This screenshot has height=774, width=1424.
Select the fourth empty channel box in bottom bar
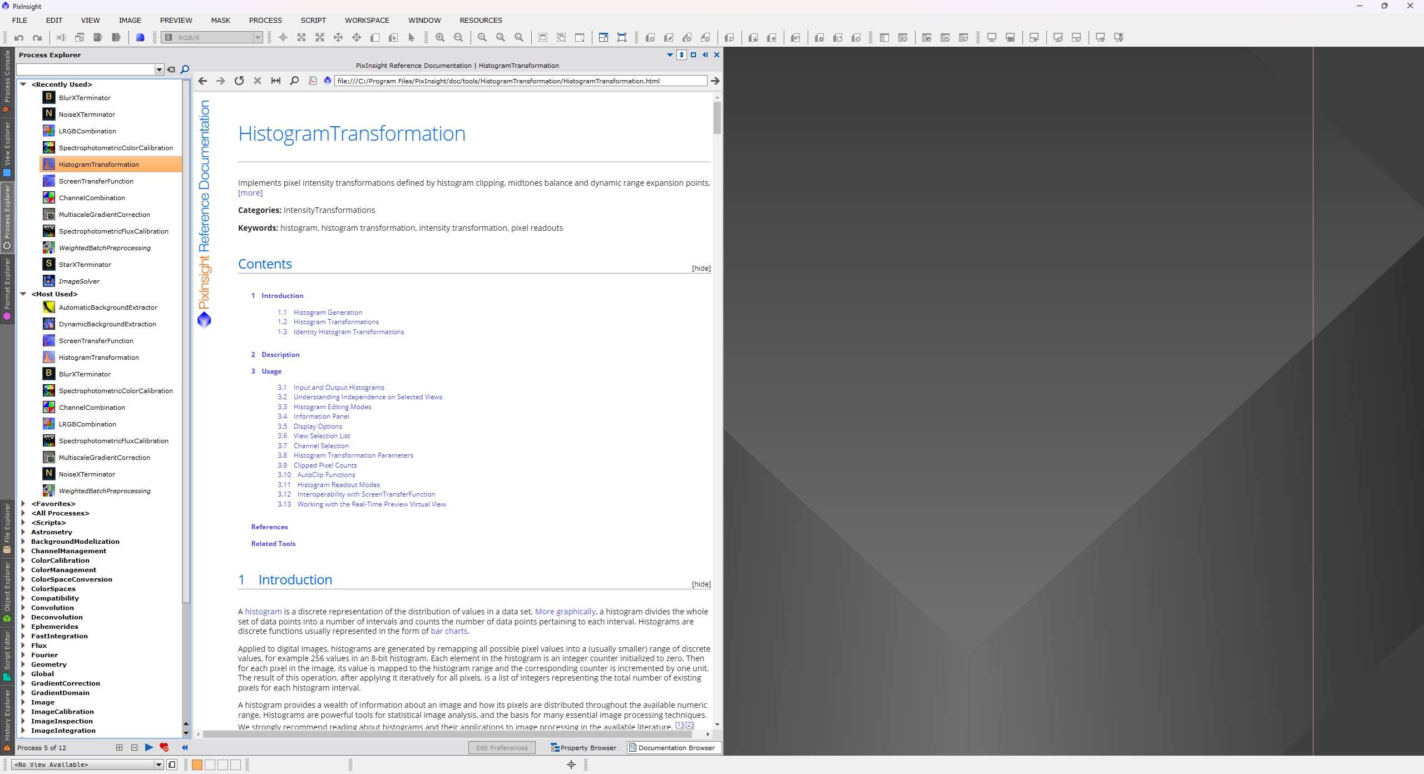[x=235, y=765]
